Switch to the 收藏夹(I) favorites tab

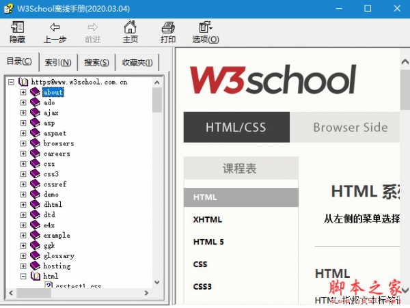point(137,62)
